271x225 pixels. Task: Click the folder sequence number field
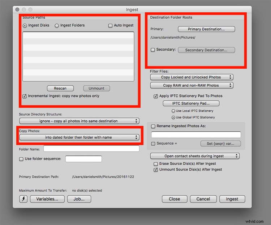pyautogui.click(x=83, y=159)
